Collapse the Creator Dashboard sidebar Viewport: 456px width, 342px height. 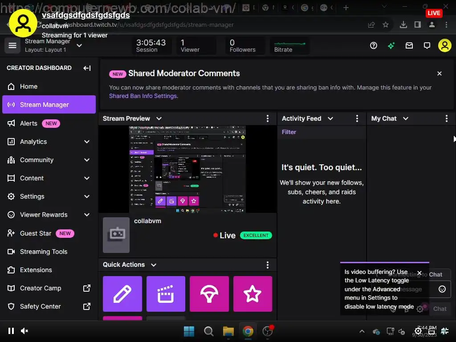87,68
